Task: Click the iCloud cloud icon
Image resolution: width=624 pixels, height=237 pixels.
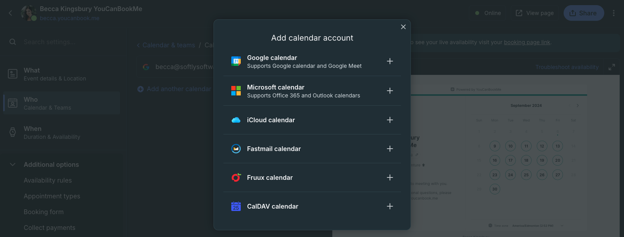Action: [236, 120]
